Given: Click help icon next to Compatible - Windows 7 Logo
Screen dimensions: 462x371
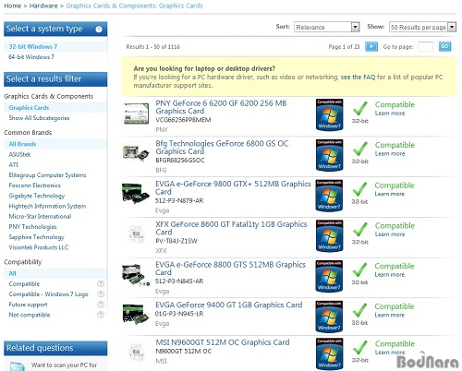Looking at the screenshot, I should (x=101, y=294).
